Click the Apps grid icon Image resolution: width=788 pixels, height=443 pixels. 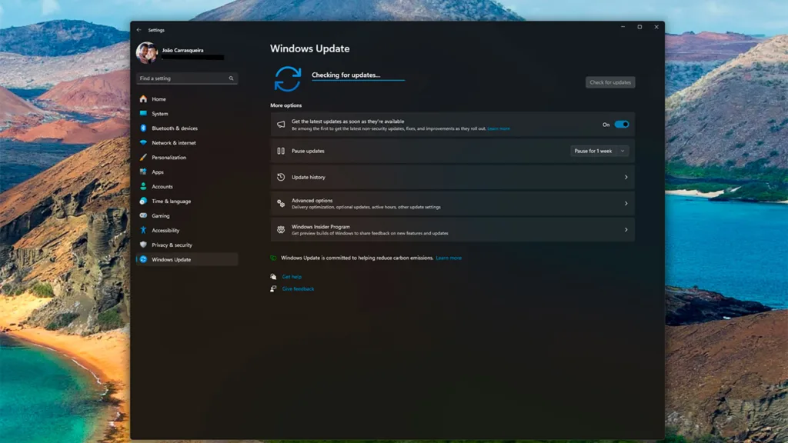point(143,172)
